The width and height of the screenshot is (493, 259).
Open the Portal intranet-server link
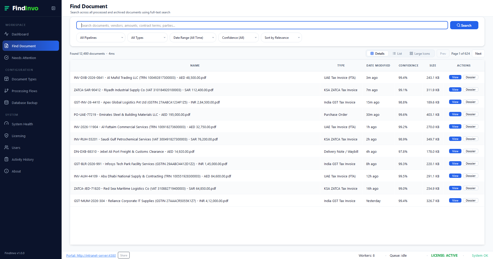pyautogui.click(x=91, y=255)
